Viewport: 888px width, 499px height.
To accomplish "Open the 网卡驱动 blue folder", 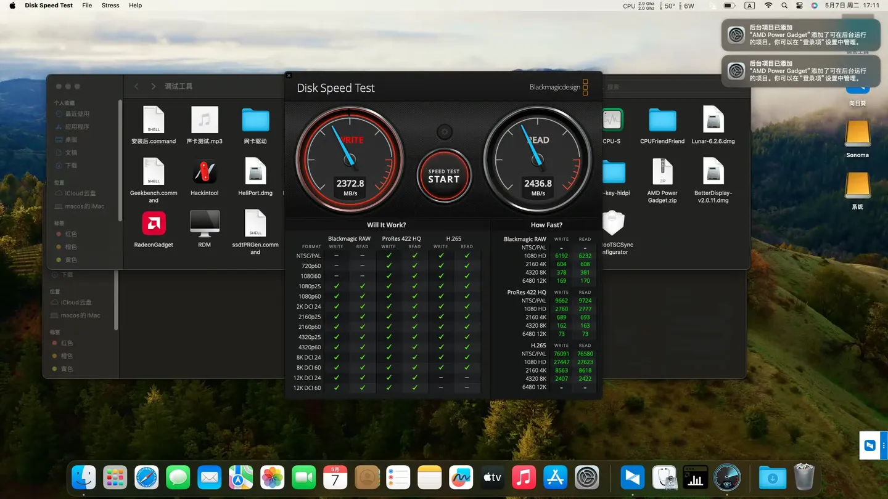I will coord(255,120).
